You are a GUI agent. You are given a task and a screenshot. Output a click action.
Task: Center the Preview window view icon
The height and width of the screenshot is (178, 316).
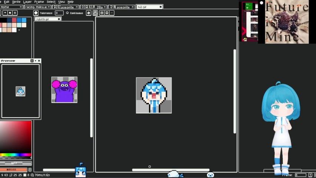pyautogui.click(x=32, y=61)
